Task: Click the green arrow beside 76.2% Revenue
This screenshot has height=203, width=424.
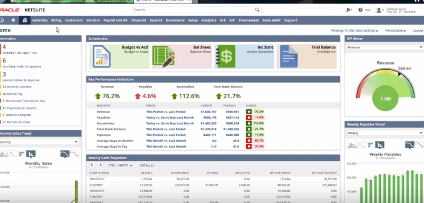Action: (98, 96)
